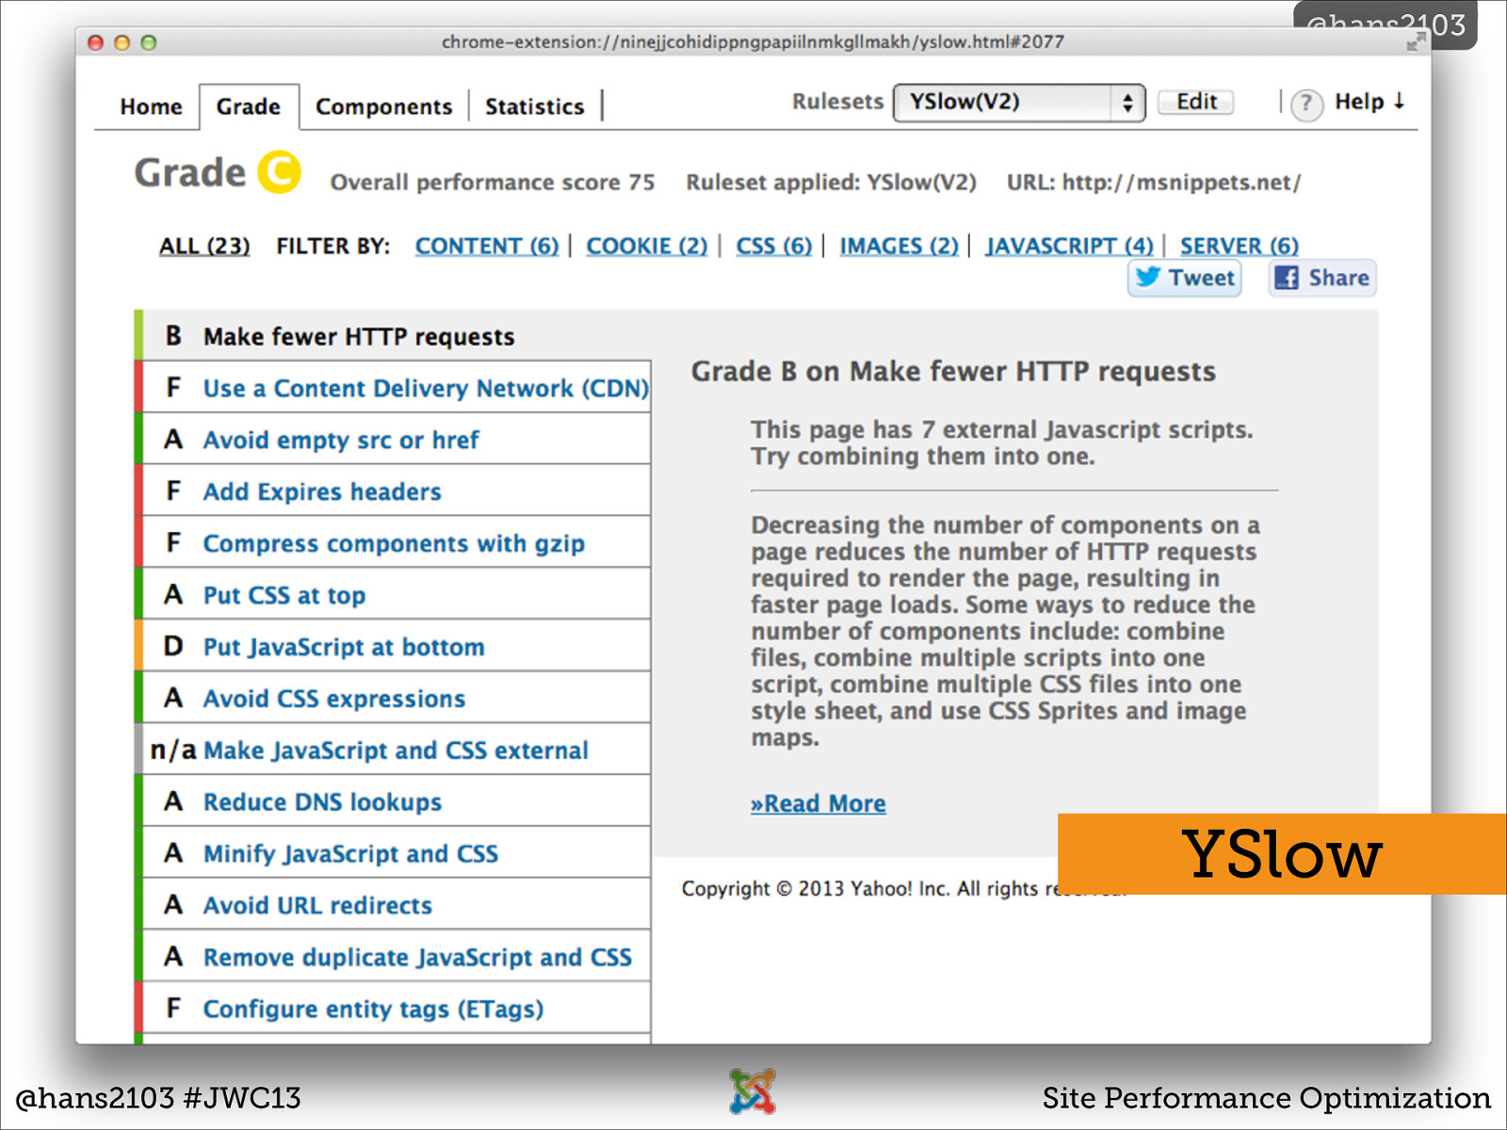Select Make JavaScript and CSS external rule
The image size is (1507, 1130).
393,750
